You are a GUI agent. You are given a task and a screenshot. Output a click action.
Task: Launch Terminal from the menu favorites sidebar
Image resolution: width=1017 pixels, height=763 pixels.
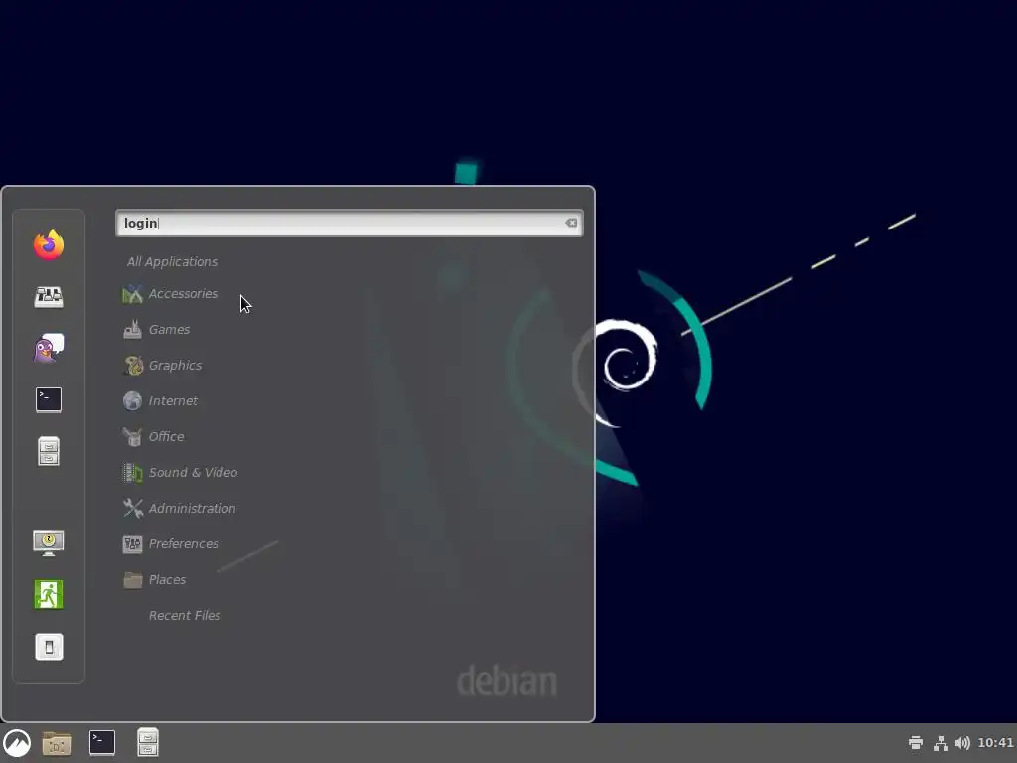pos(49,399)
